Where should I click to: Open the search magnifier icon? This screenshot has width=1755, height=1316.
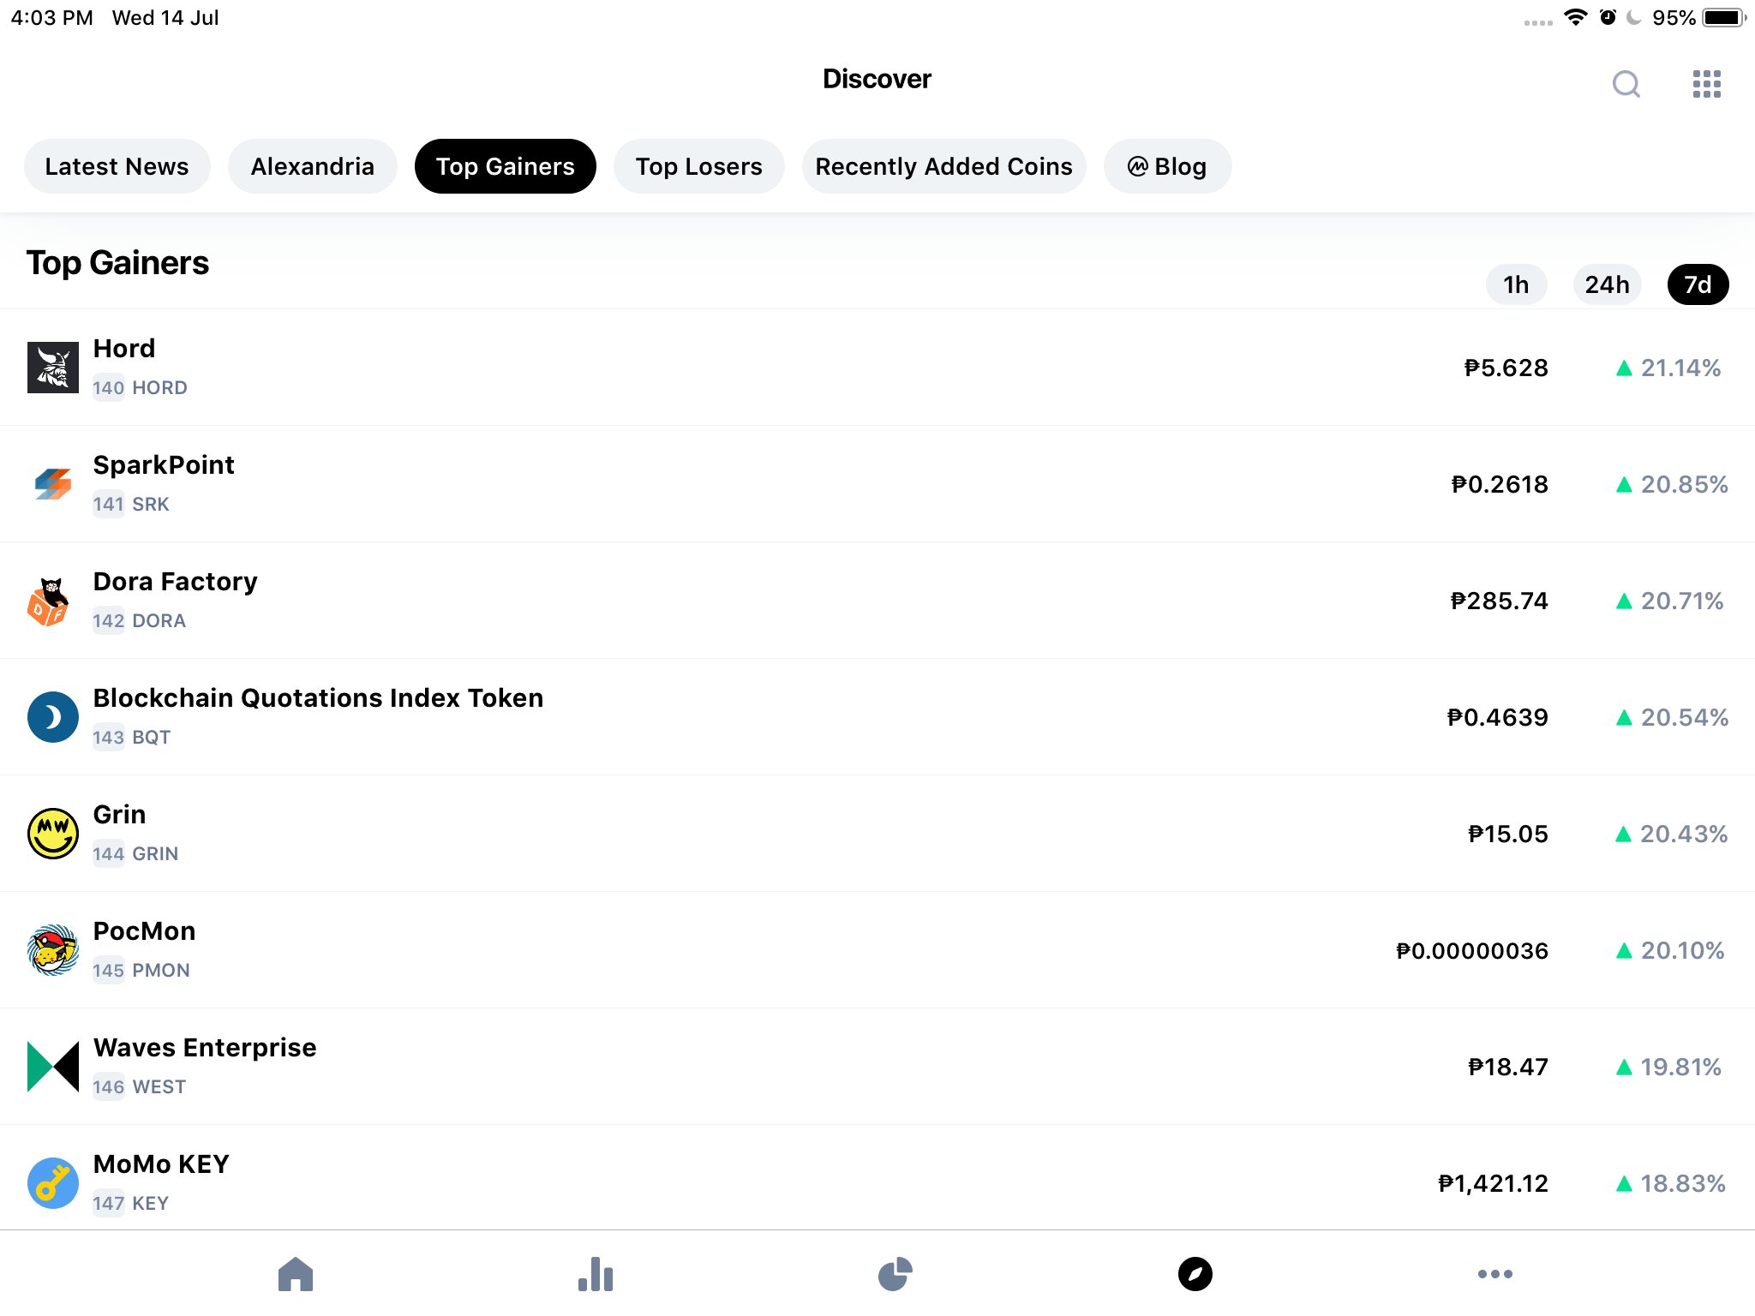click(1626, 84)
